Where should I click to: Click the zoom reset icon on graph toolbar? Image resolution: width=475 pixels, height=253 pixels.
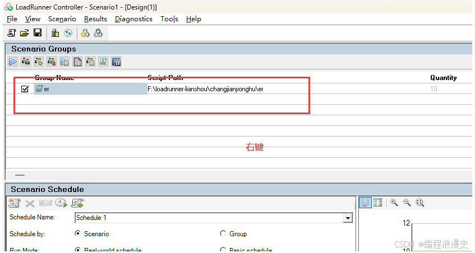(x=419, y=203)
